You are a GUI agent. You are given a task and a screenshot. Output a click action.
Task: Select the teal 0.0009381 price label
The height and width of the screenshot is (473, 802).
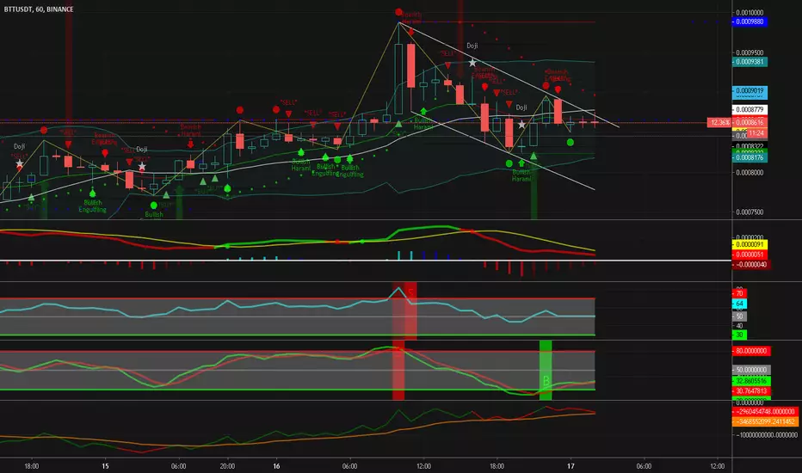coord(750,62)
